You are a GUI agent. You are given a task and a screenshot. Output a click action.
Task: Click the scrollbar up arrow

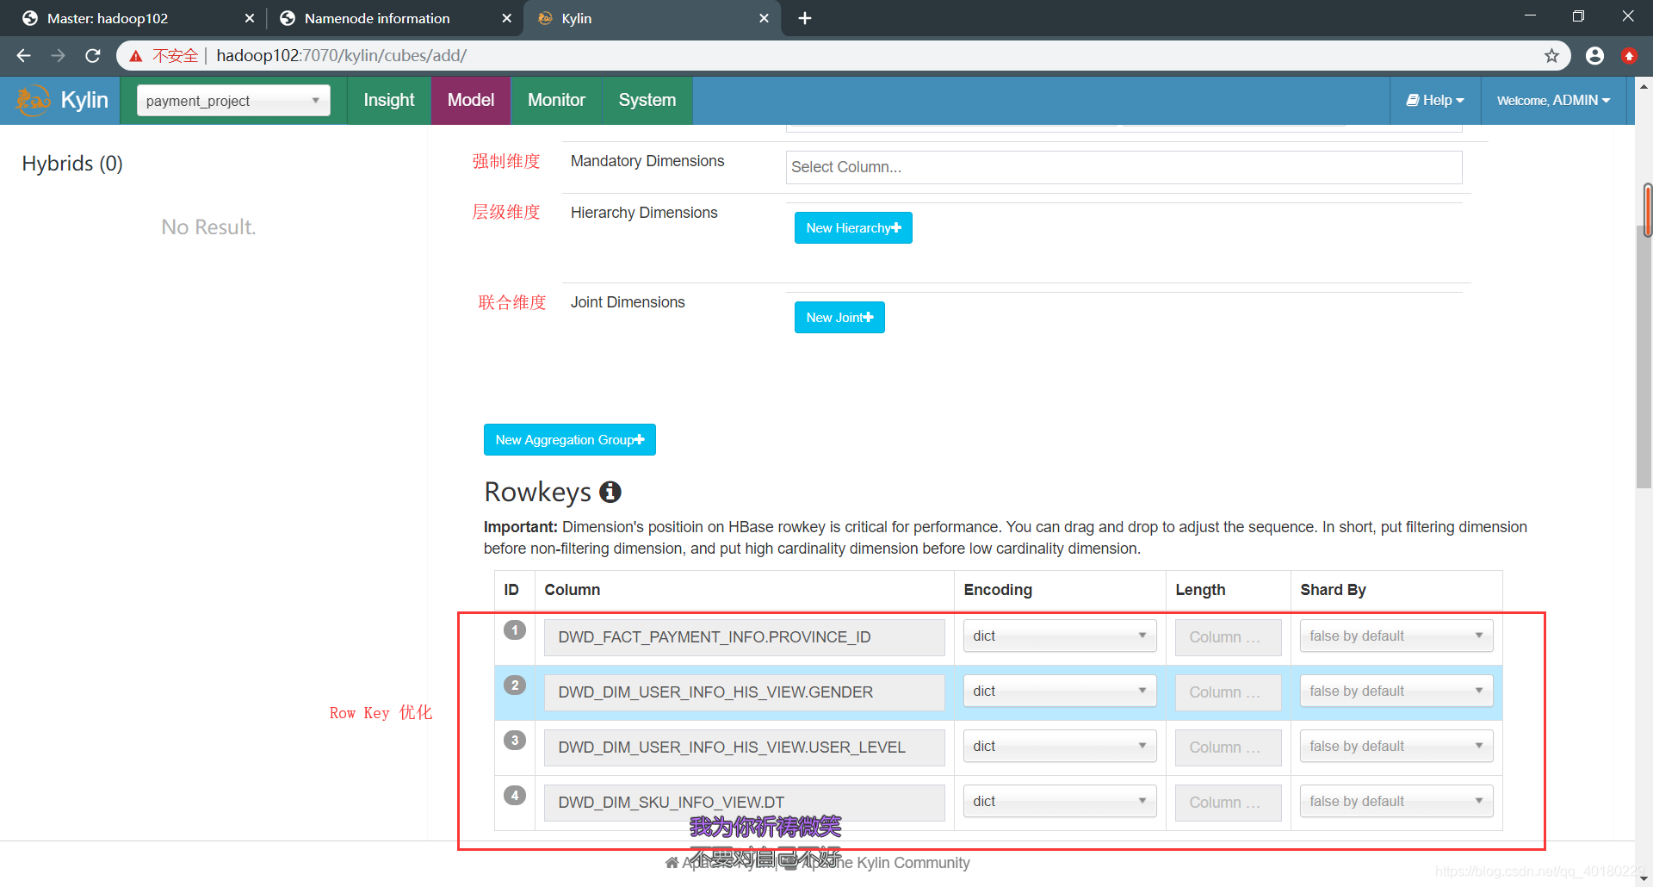click(x=1644, y=87)
